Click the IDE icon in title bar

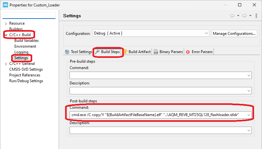5,5
